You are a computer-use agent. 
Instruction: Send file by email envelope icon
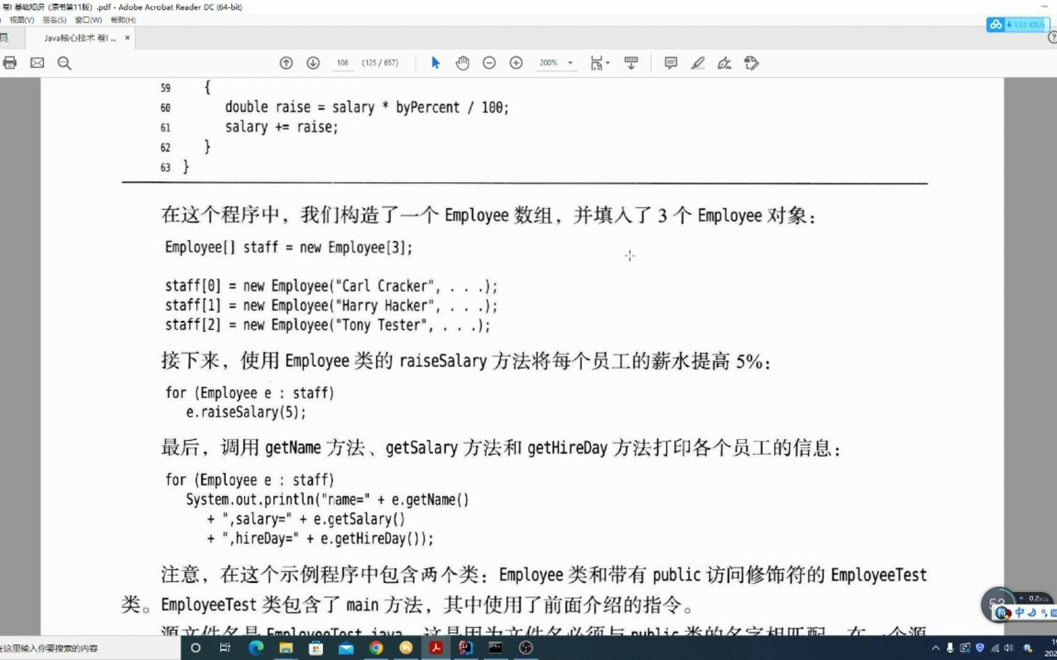[x=37, y=63]
